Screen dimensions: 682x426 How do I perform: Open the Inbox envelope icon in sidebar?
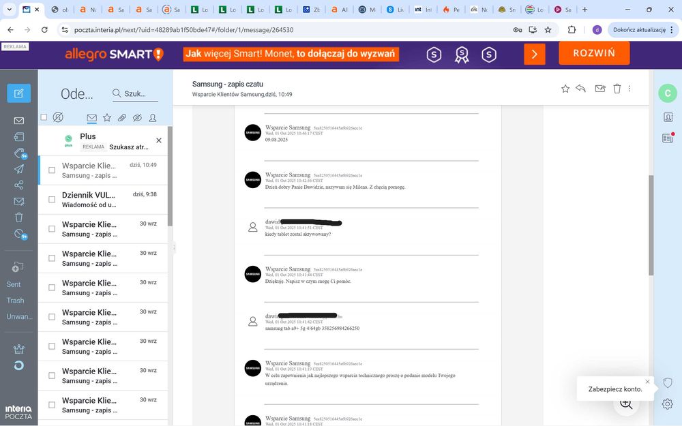pos(18,121)
